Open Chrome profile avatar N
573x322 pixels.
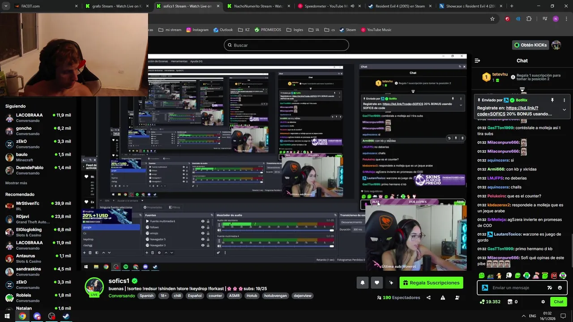(556, 19)
